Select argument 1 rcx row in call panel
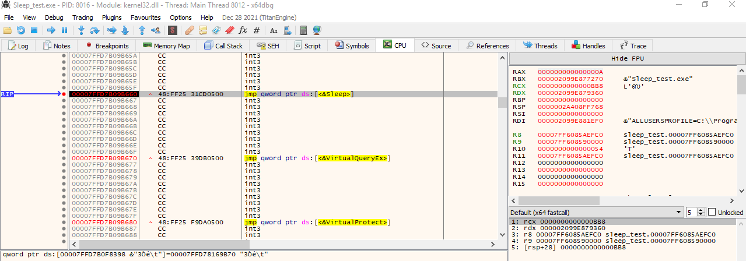Viewport: 746px width, 261px height. [x=623, y=222]
